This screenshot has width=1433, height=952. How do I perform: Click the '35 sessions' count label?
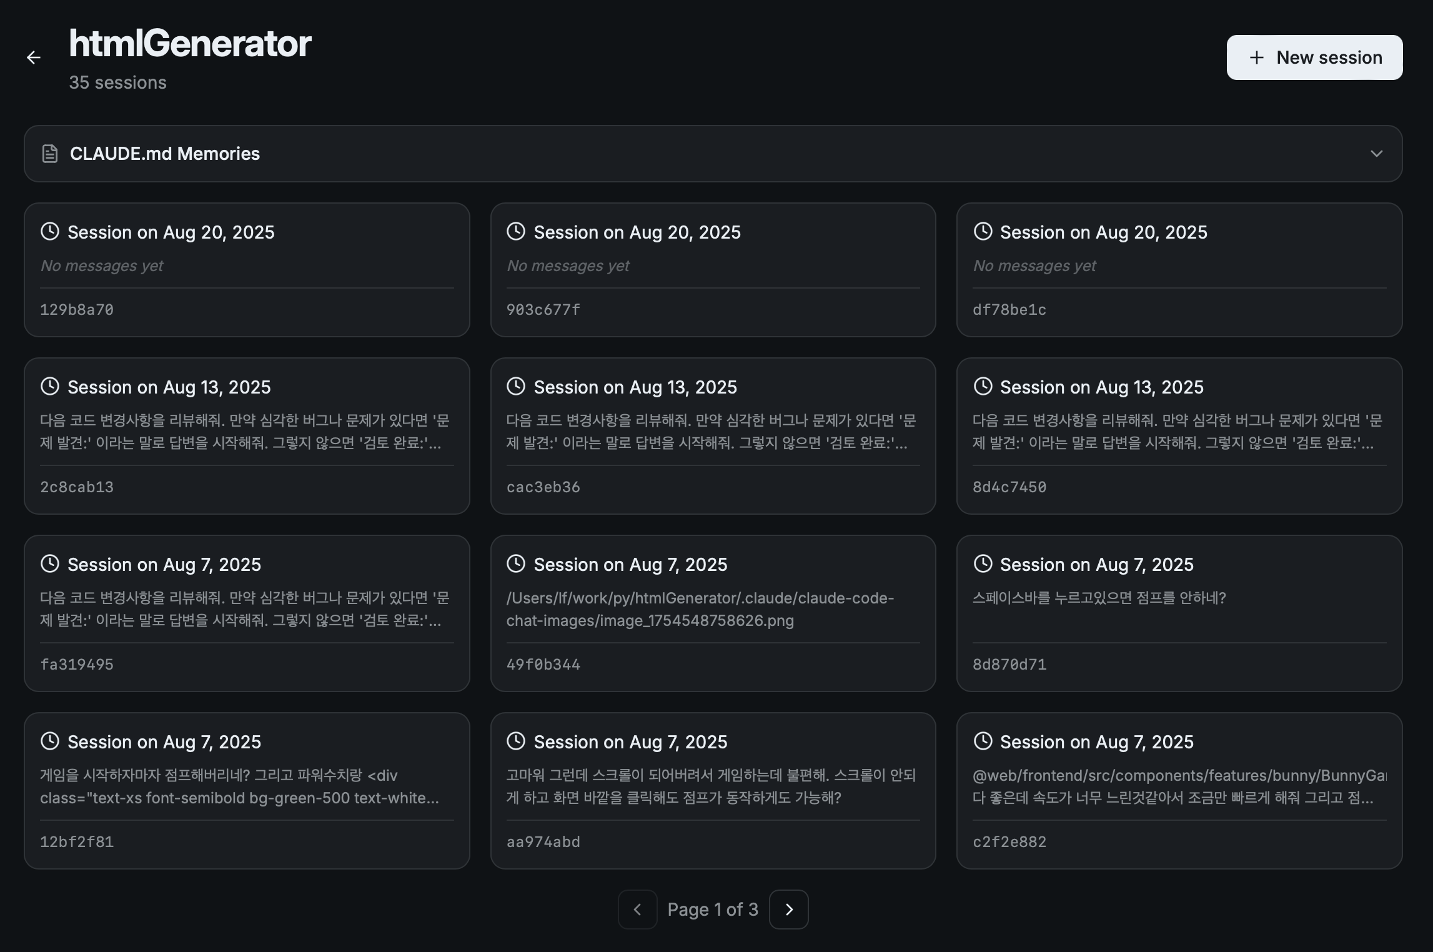[117, 82]
